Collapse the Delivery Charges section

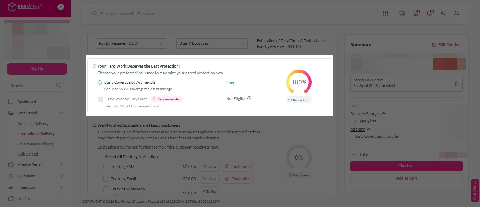coord(384,114)
